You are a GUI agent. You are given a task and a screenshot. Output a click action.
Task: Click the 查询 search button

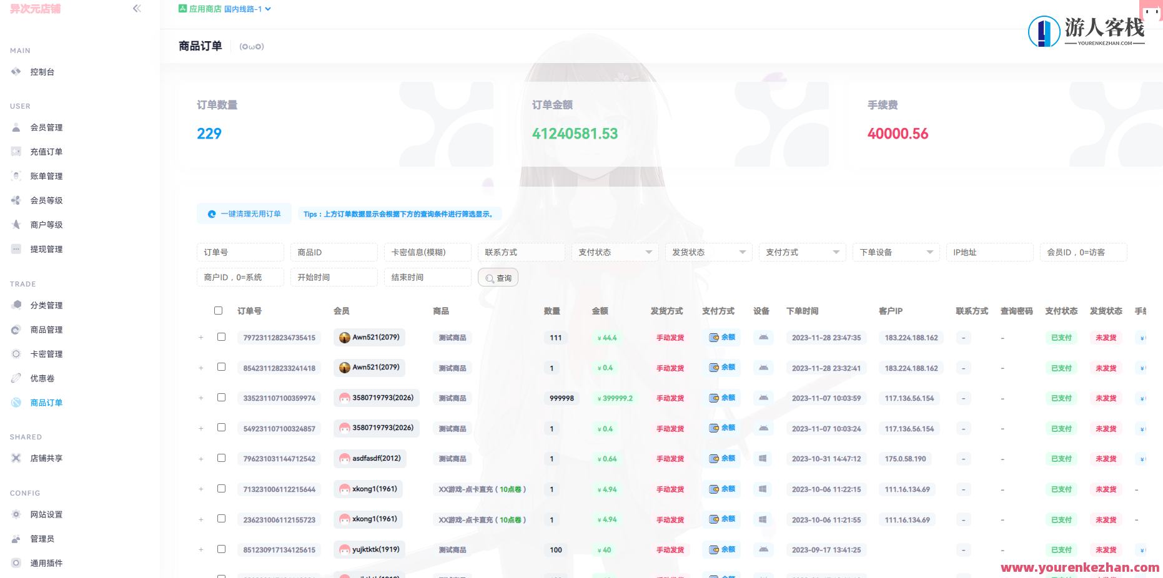tap(498, 277)
